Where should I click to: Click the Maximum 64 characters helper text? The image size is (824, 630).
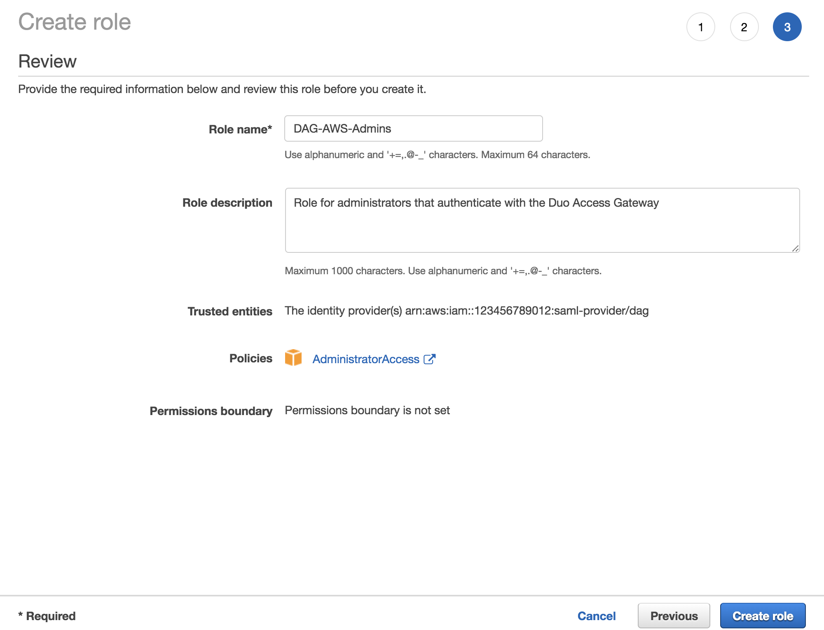(437, 155)
